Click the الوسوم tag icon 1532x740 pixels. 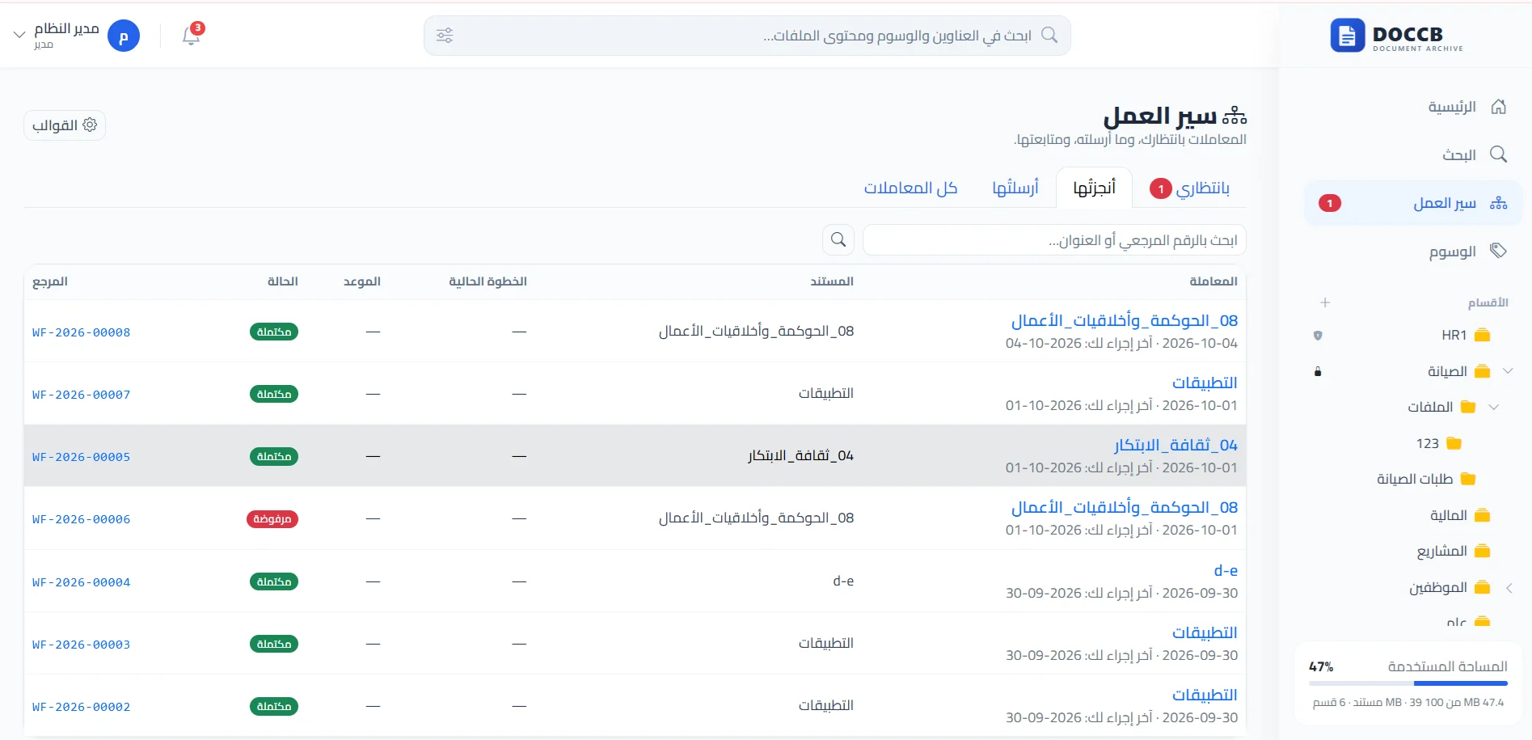[1498, 251]
